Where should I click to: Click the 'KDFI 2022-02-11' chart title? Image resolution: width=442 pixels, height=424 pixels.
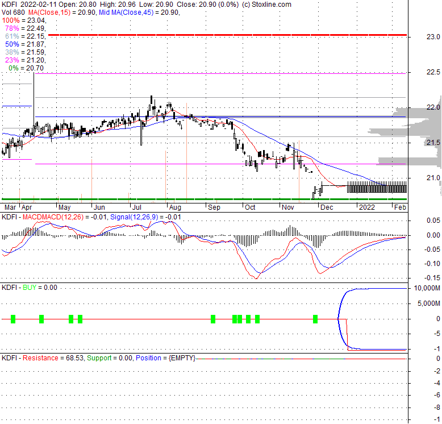click(30, 5)
